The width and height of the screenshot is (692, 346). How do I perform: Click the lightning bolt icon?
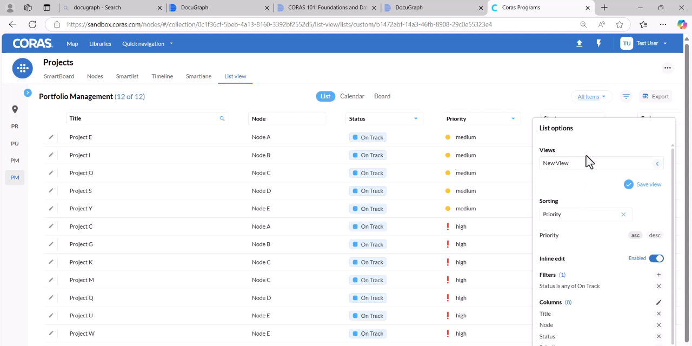point(598,43)
